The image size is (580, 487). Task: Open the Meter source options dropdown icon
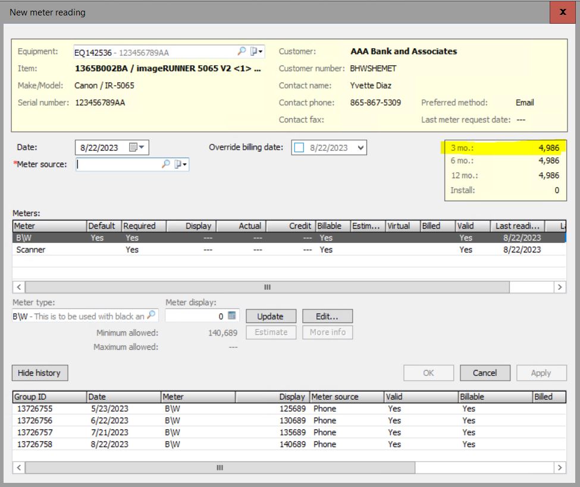click(180, 164)
